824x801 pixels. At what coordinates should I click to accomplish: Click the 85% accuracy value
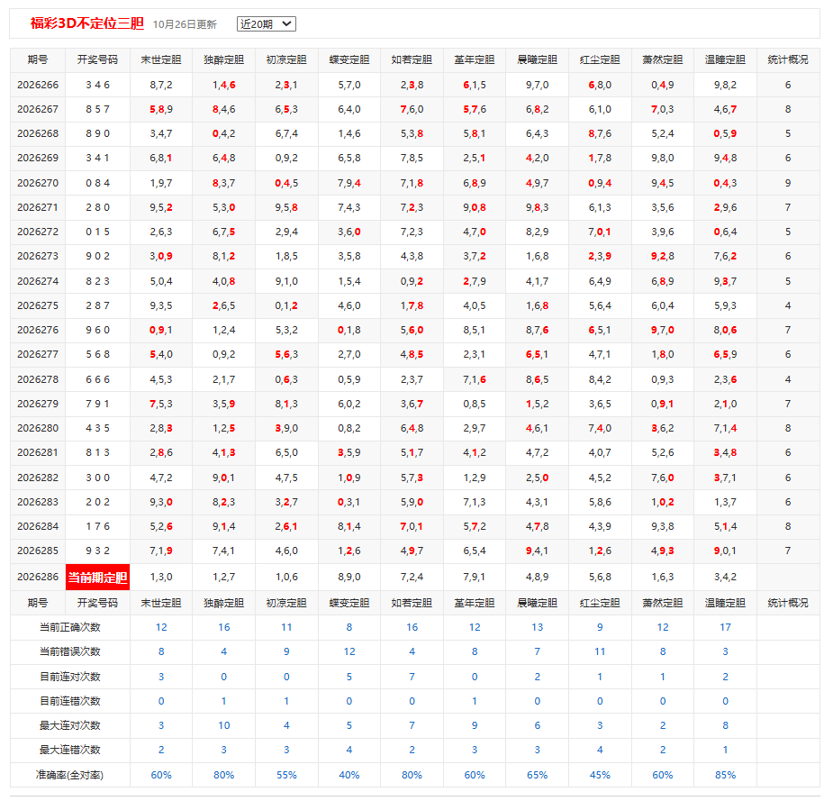point(725,775)
